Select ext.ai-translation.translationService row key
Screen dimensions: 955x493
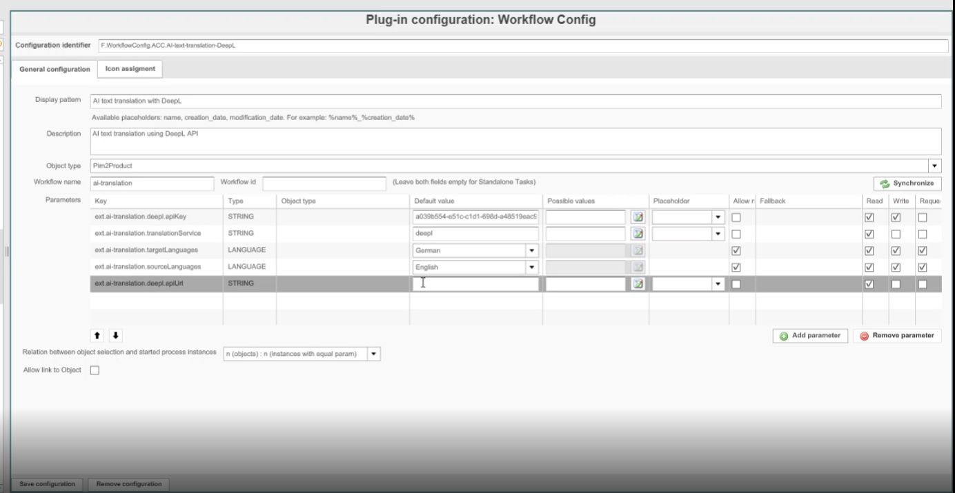(x=148, y=234)
